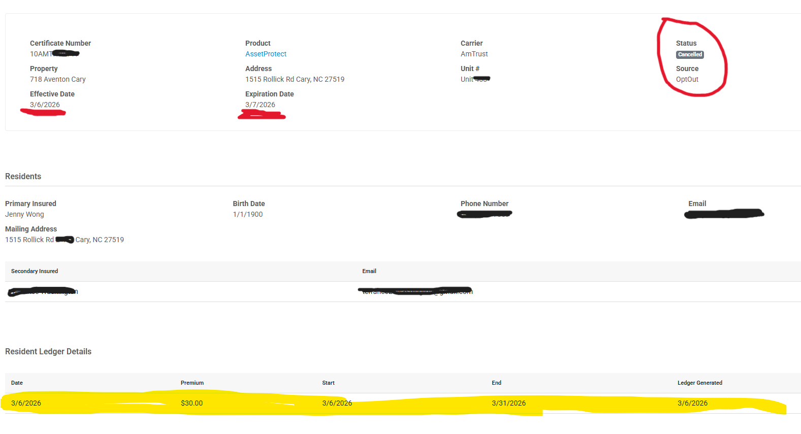Click the Effective Date value under Property

(45, 105)
